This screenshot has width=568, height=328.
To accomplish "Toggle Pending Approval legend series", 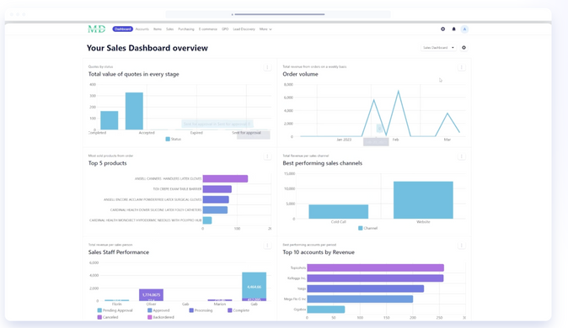I will 115,310.
